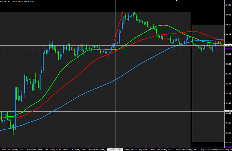Click the 103.15 price scale label
232x151 pixels.
tap(228, 133)
